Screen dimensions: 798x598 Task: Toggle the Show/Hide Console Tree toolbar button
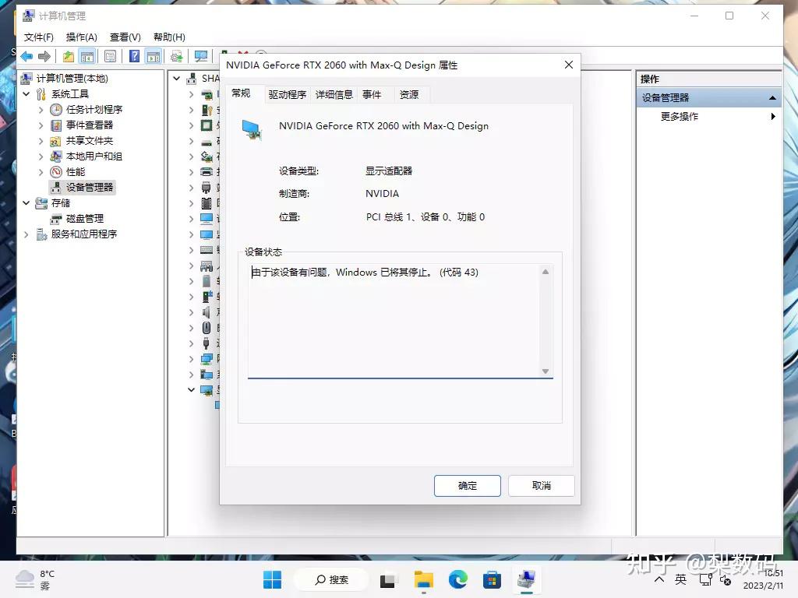(x=87, y=56)
